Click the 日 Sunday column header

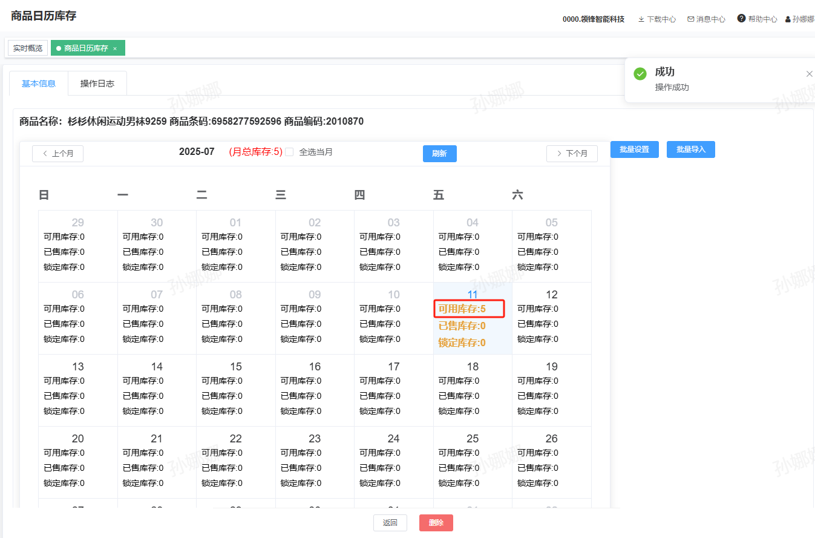point(44,195)
